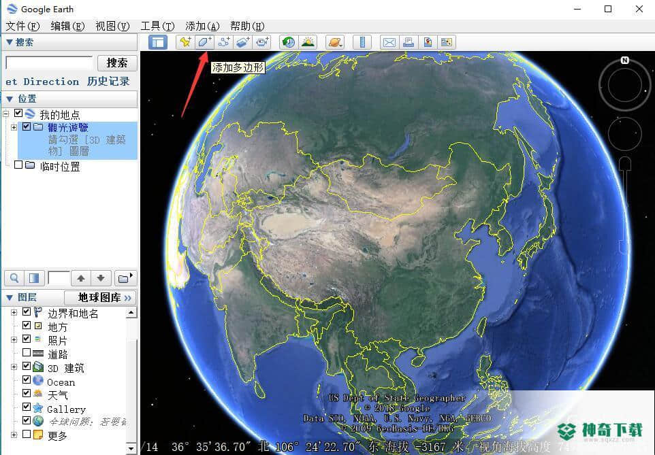Click the magnifier icon under the places panel
Image resolution: width=655 pixels, height=455 pixels.
pos(14,278)
